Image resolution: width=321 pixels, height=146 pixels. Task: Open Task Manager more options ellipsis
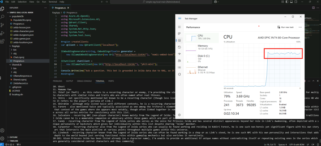click(x=300, y=27)
